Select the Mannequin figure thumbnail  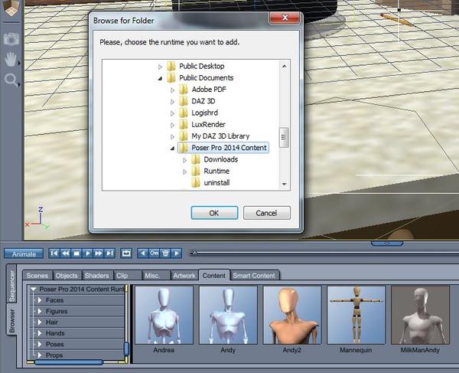pos(356,315)
